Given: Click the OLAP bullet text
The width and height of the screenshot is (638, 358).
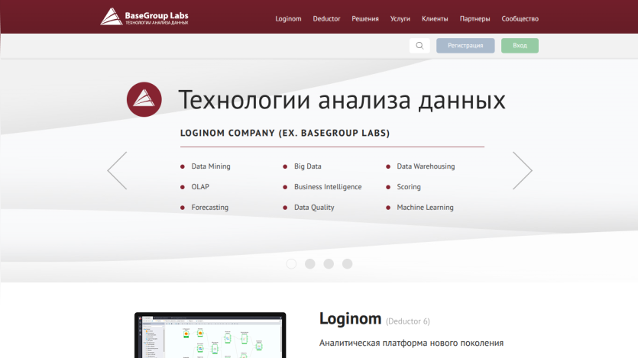Looking at the screenshot, I should click(200, 187).
